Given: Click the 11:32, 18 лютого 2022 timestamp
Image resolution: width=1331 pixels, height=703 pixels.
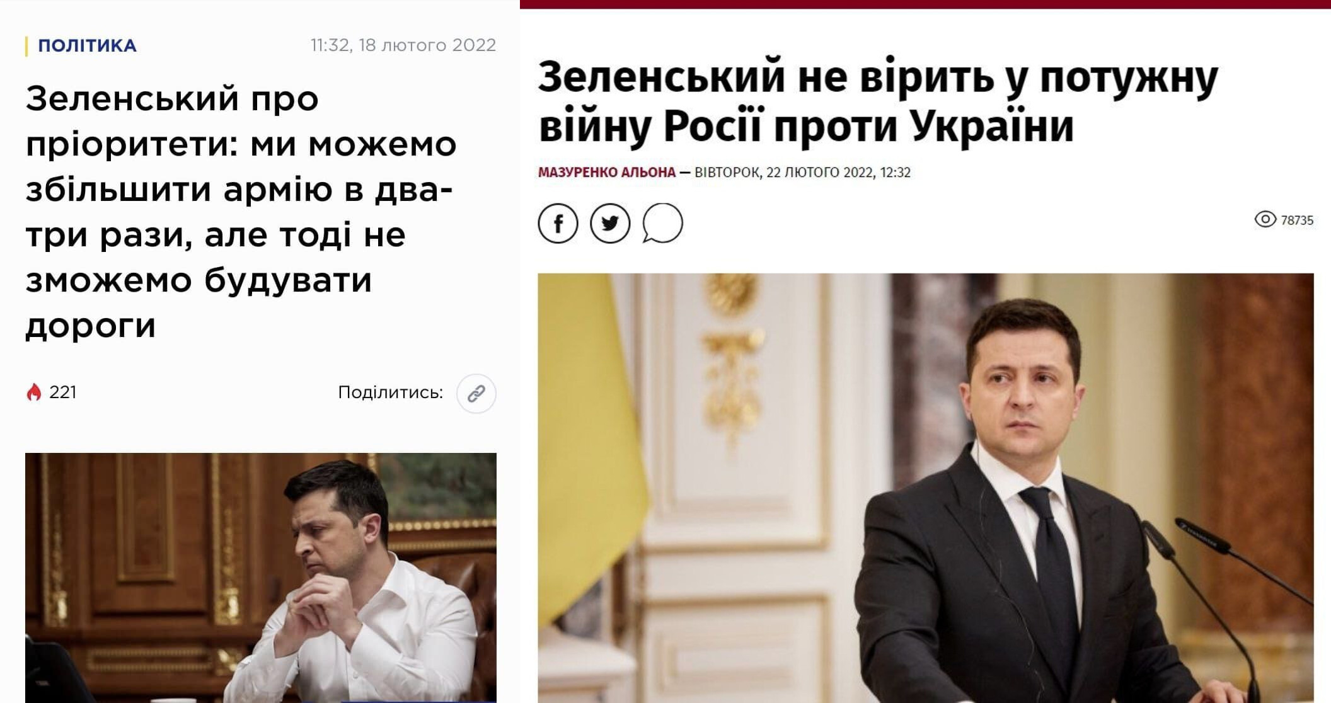Looking at the screenshot, I should click(403, 45).
